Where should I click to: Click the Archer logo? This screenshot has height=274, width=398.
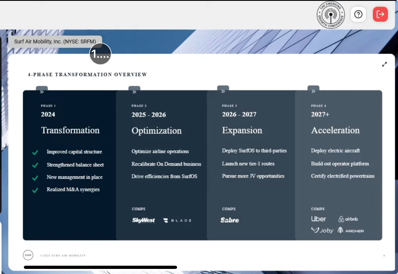350,230
